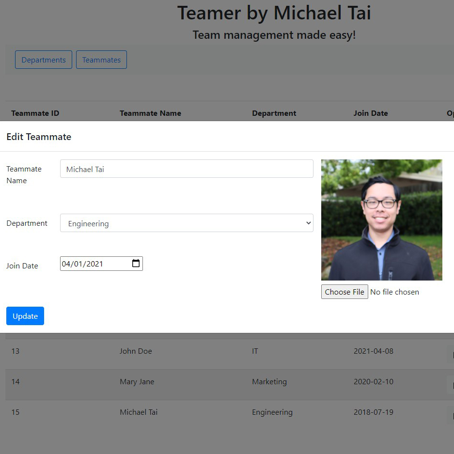Select Michael Tai in the table row
454x454 pixels.
(x=139, y=412)
